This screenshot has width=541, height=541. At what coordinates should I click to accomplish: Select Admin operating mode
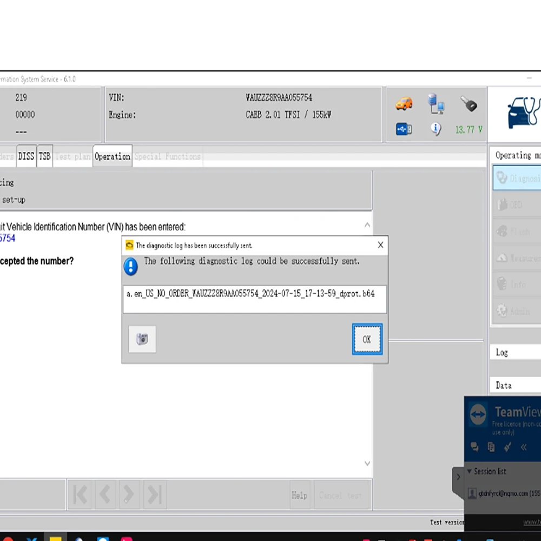[x=517, y=311]
